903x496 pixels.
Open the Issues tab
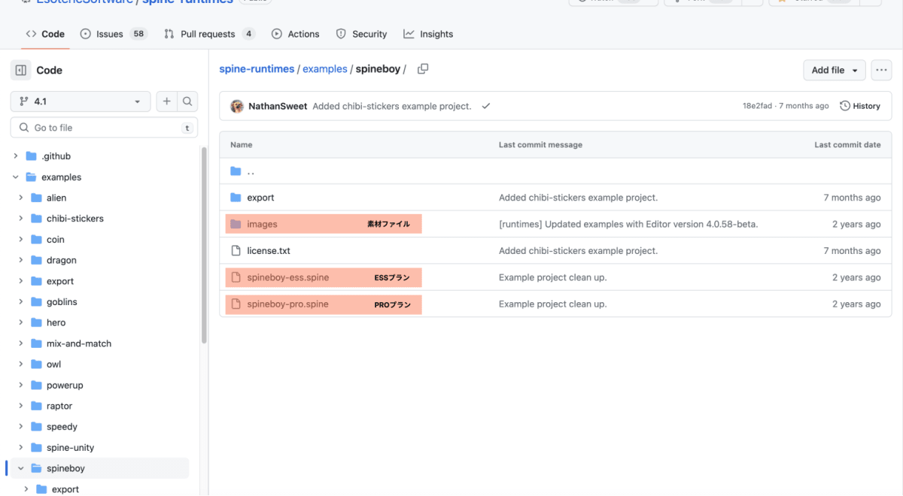tap(114, 34)
